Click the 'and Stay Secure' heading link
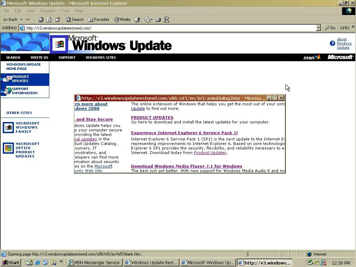356x267 pixels. point(94,119)
